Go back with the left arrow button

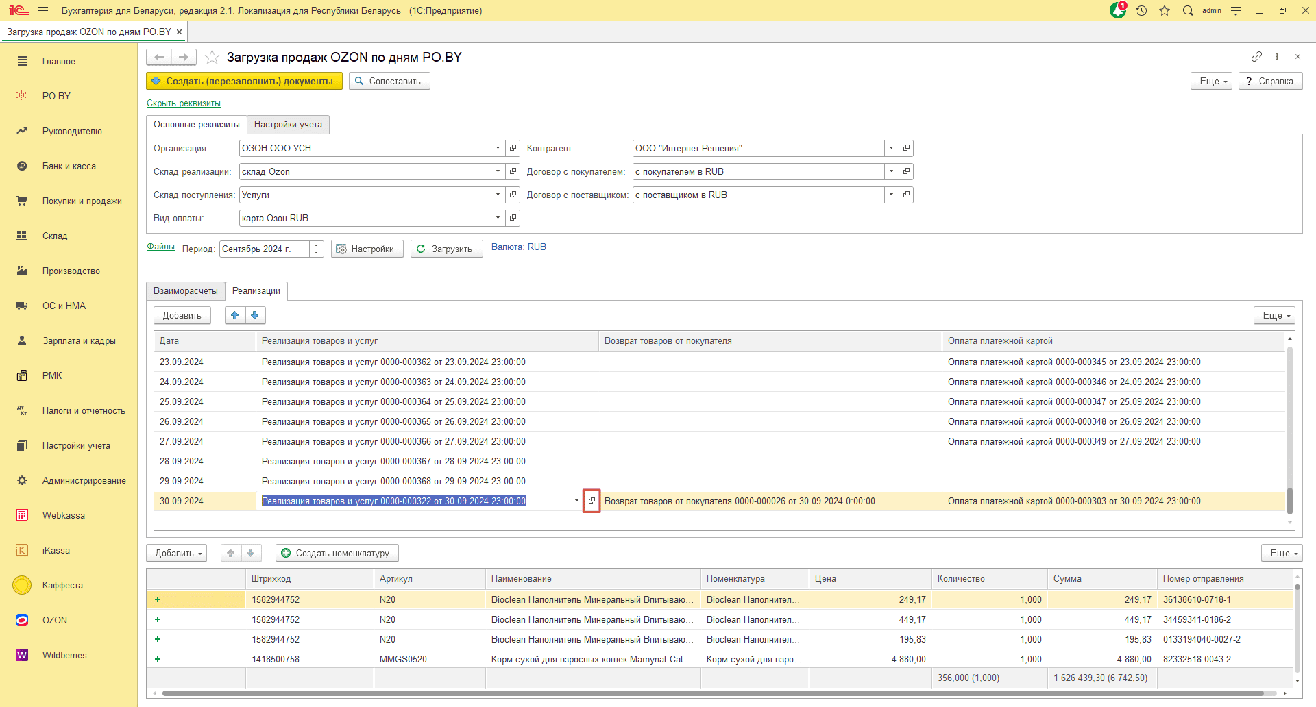(159, 57)
